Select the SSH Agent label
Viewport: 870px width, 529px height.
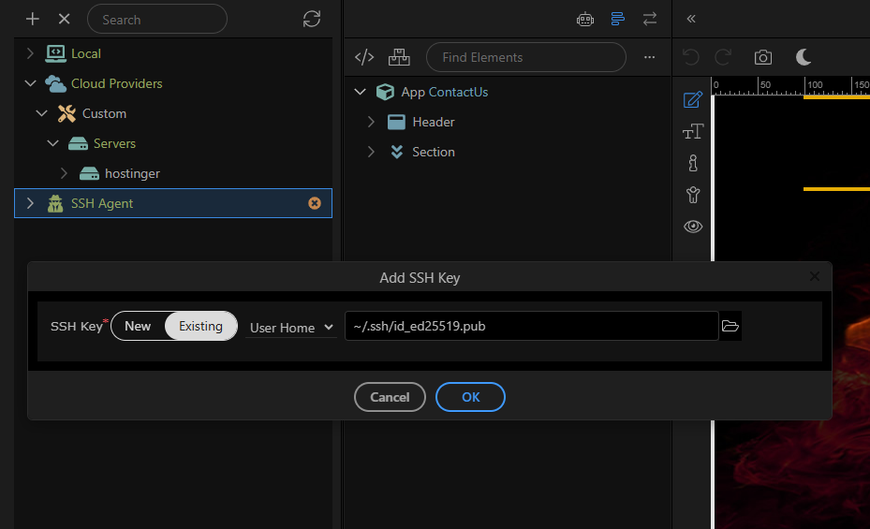click(102, 203)
